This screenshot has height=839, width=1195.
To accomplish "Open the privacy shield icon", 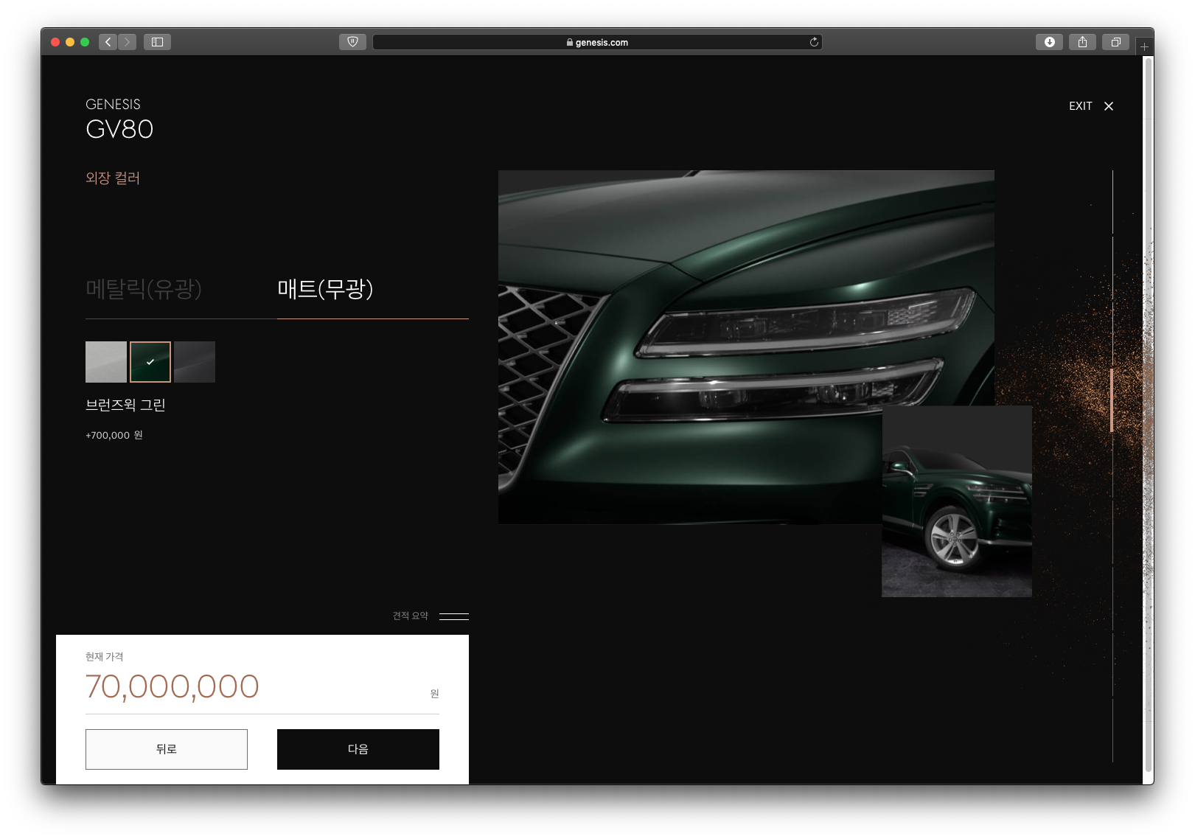I will click(352, 42).
